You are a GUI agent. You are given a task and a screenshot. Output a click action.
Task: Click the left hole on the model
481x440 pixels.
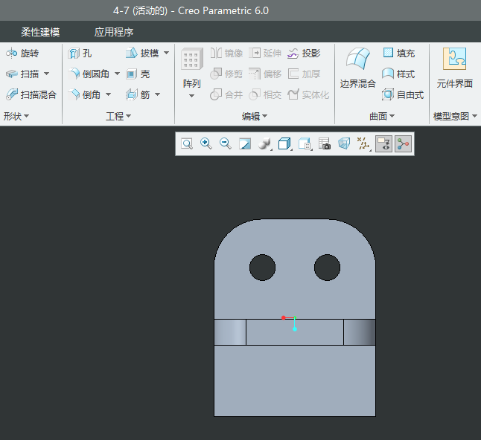pos(262,268)
